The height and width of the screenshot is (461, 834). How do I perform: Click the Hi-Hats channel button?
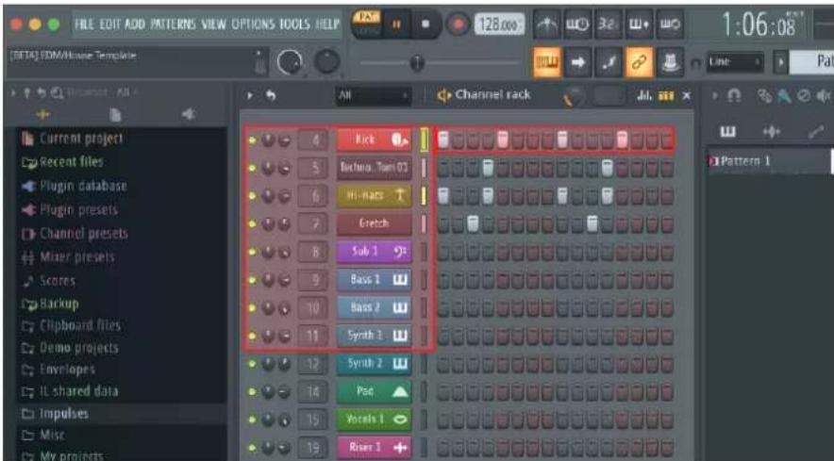point(374,196)
